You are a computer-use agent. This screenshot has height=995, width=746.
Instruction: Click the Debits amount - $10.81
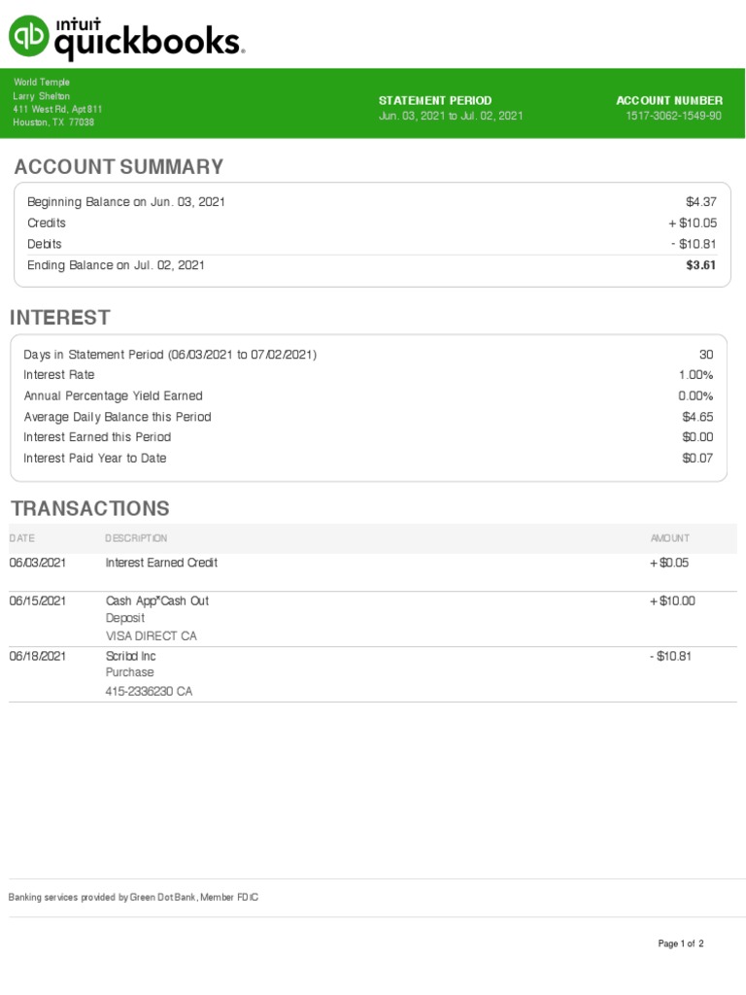coord(694,244)
